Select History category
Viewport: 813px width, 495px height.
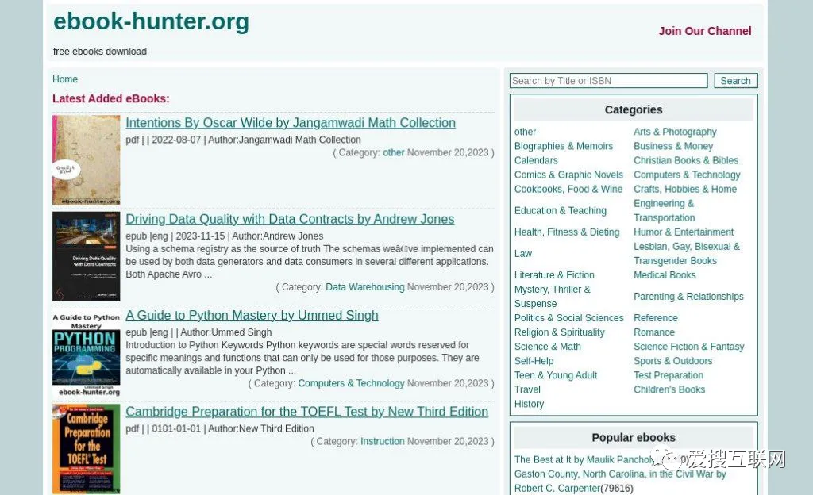pos(529,404)
